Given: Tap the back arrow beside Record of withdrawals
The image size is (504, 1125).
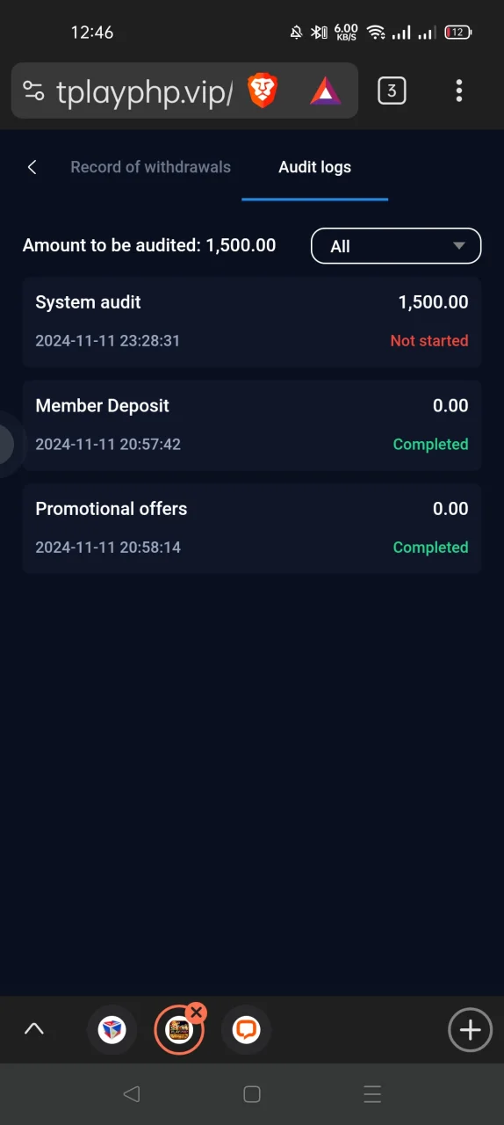Looking at the screenshot, I should click(32, 167).
